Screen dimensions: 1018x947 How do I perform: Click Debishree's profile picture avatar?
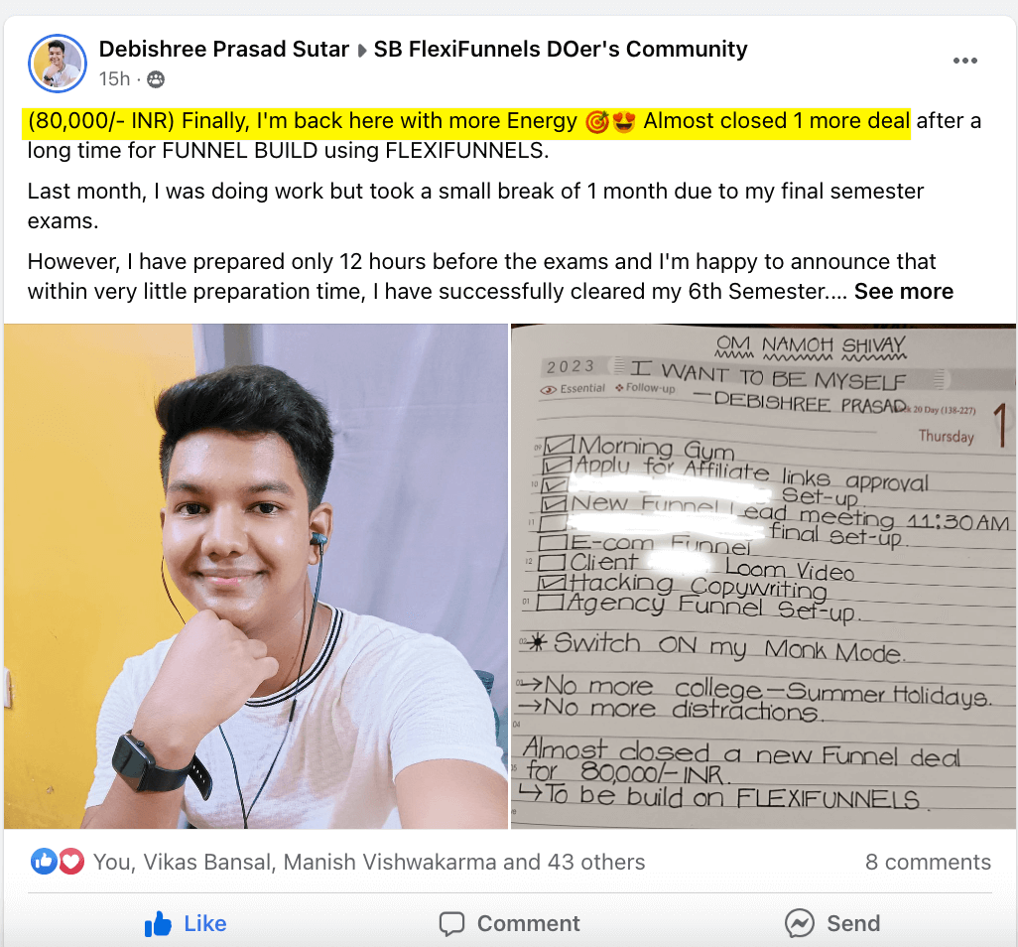coord(58,63)
